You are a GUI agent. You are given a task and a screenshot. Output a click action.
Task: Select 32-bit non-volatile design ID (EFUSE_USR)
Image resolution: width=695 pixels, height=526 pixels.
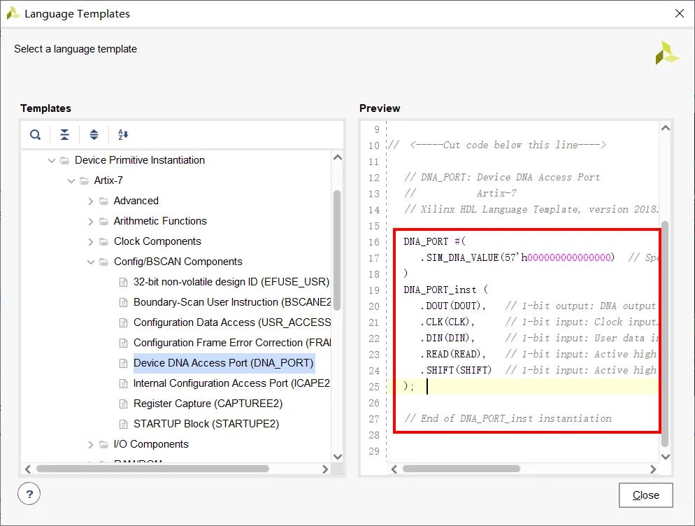tap(231, 282)
